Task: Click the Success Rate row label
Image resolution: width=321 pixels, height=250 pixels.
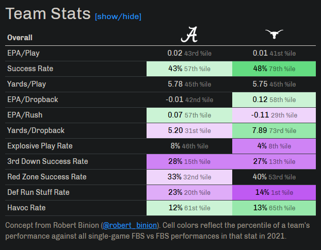Action: pyautogui.click(x=30, y=69)
